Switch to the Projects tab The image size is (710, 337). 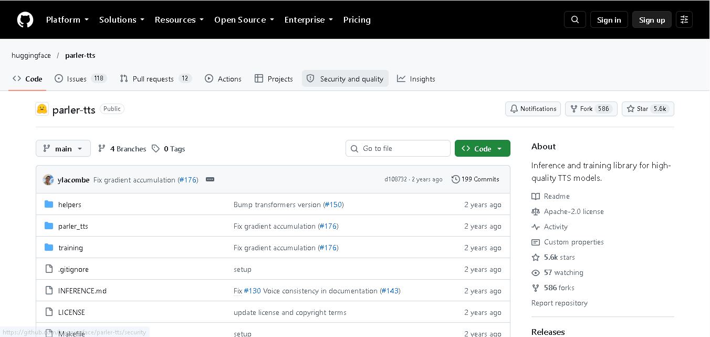(x=274, y=79)
